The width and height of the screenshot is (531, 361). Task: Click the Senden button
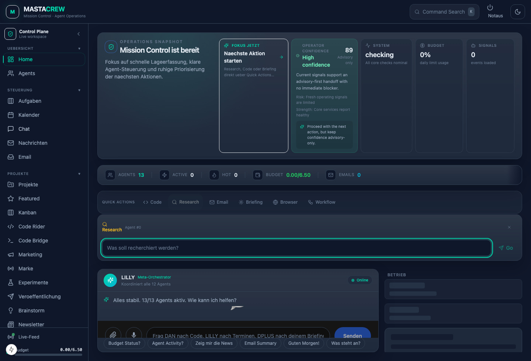point(353,333)
